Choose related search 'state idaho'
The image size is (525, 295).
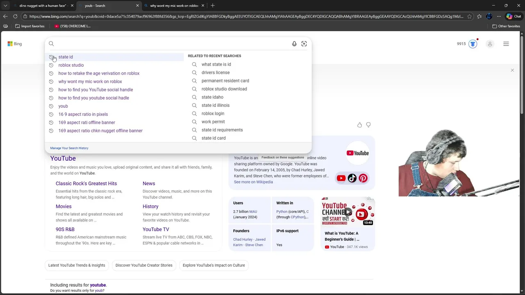(x=212, y=97)
